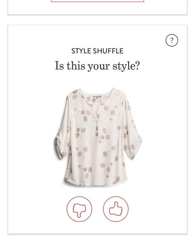Open the floral blouse product image

pos(98,137)
